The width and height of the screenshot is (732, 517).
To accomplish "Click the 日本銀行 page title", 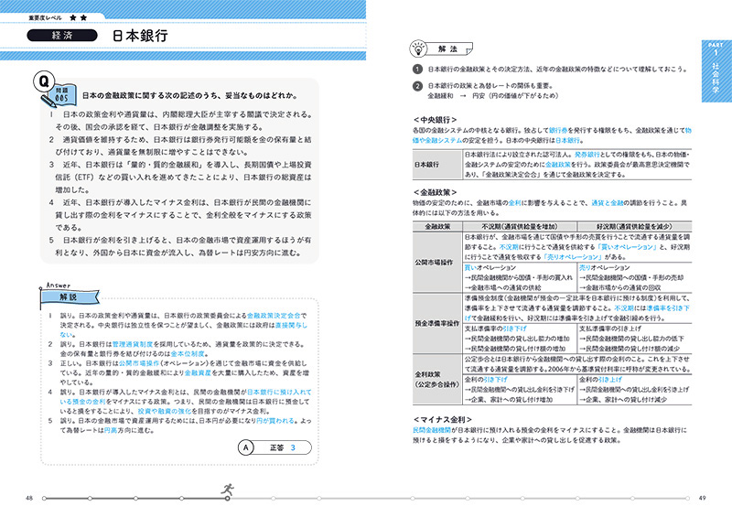I will (140, 36).
